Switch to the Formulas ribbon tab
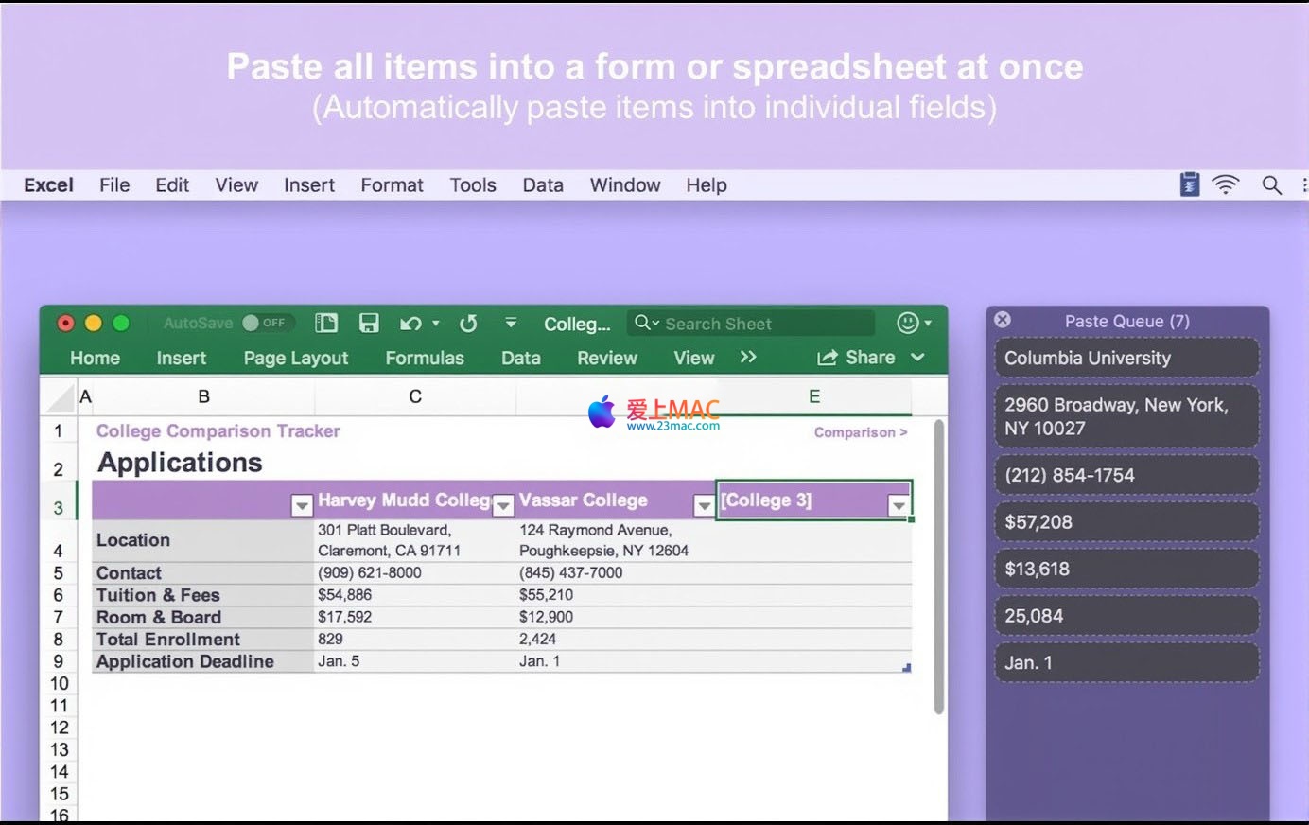 tap(425, 359)
